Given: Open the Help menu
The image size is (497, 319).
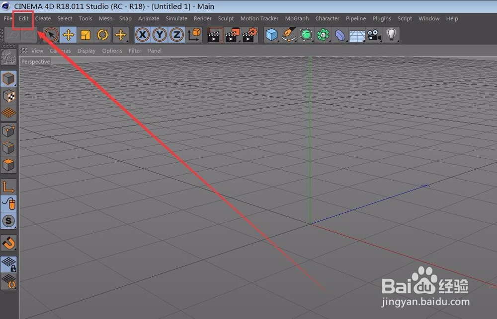Looking at the screenshot, I should pyautogui.click(x=452, y=18).
